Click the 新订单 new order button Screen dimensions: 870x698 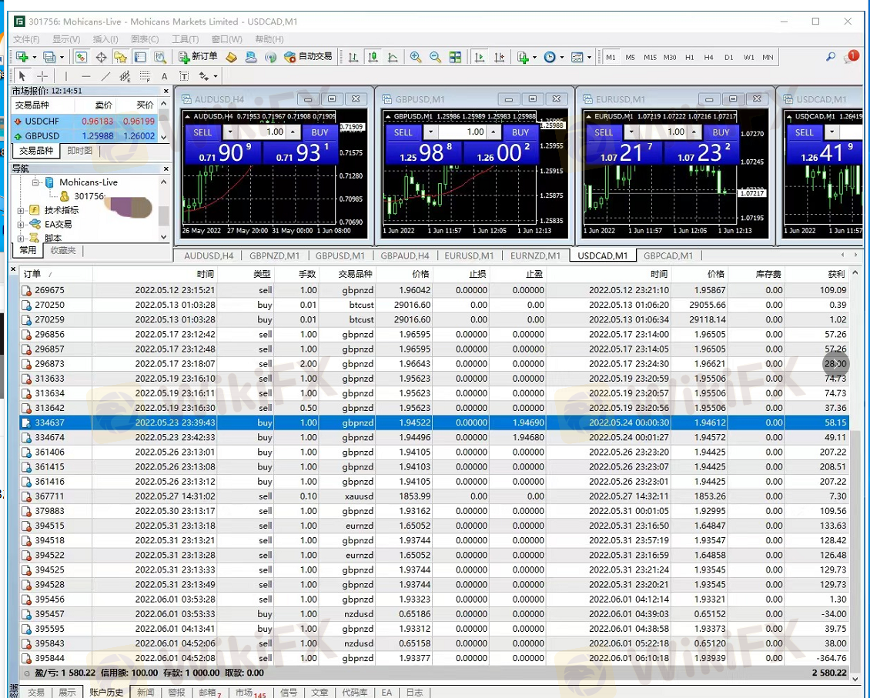tap(198, 56)
